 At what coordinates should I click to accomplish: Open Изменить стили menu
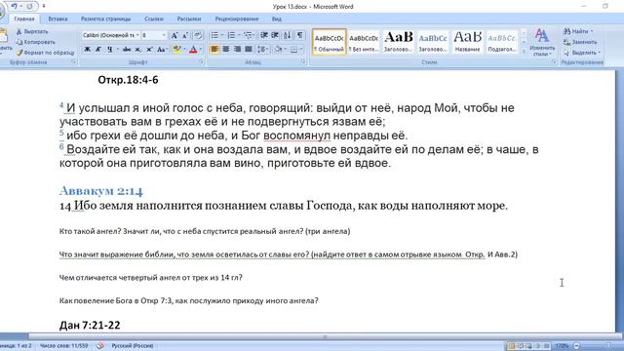[x=542, y=42]
